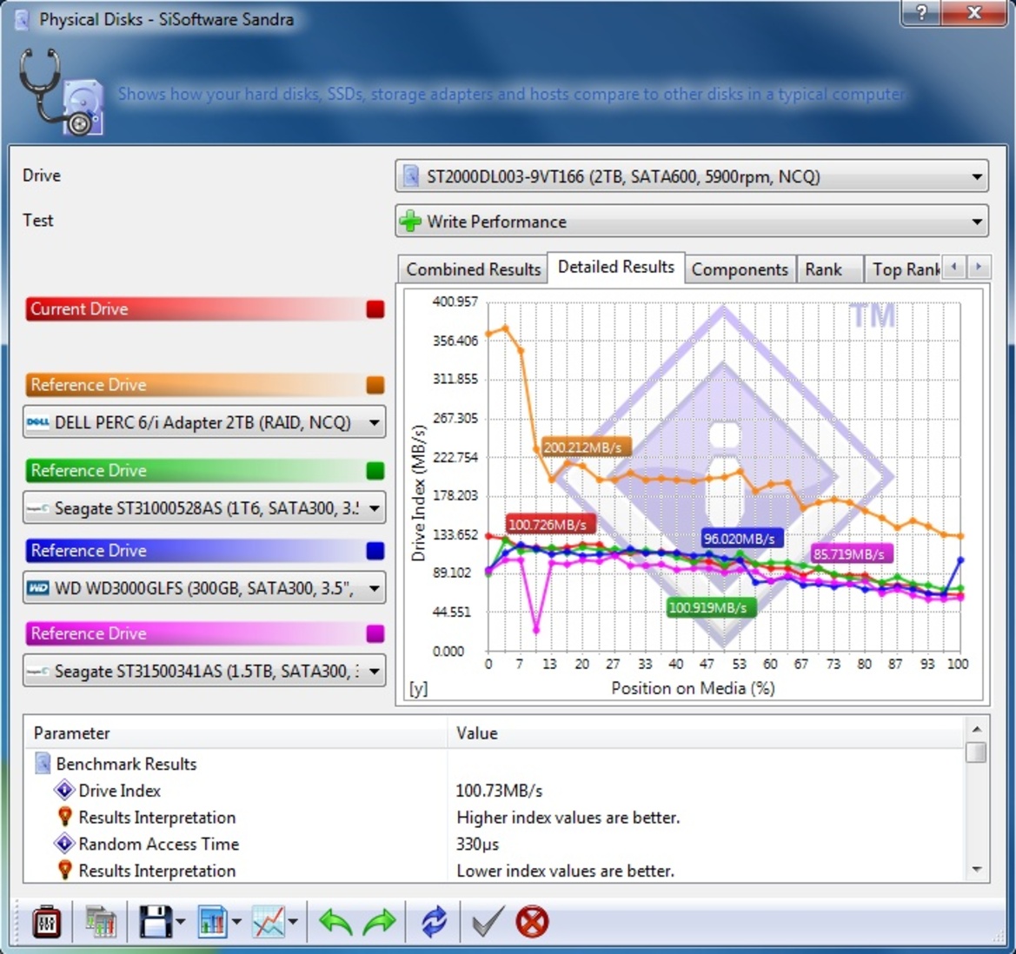
Task: Switch to the Rank tab
Action: [x=829, y=269]
